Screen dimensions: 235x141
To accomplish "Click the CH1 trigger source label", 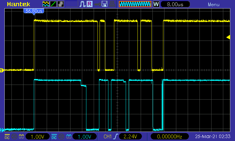I will pyautogui.click(x=108, y=137).
